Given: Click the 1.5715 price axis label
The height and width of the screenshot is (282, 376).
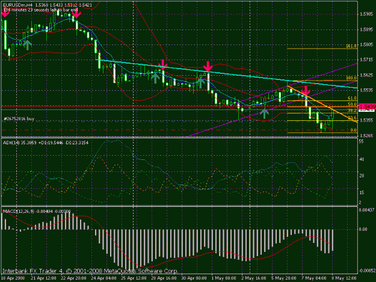Looking at the screenshot, I should (366, 60).
